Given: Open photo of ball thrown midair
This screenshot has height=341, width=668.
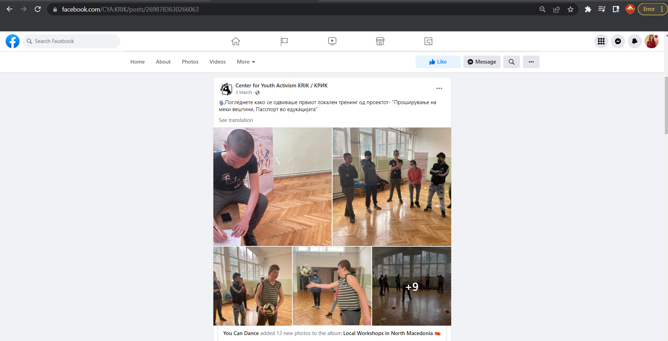Looking at the screenshot, I should 332,286.
